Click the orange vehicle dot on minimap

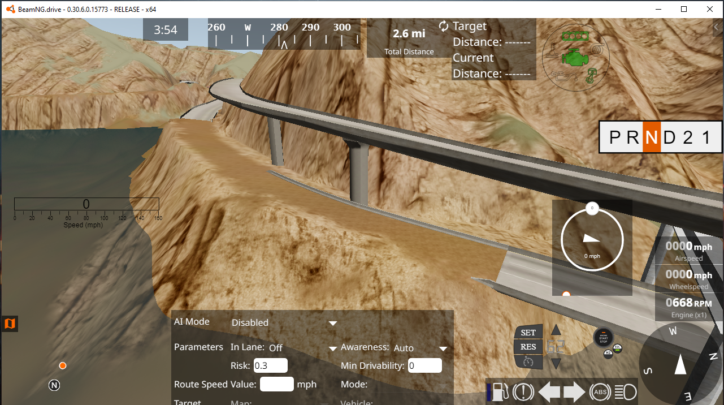tap(63, 366)
